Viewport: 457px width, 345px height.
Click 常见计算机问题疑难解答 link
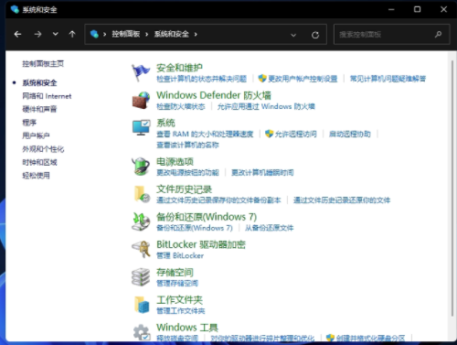tap(388, 79)
